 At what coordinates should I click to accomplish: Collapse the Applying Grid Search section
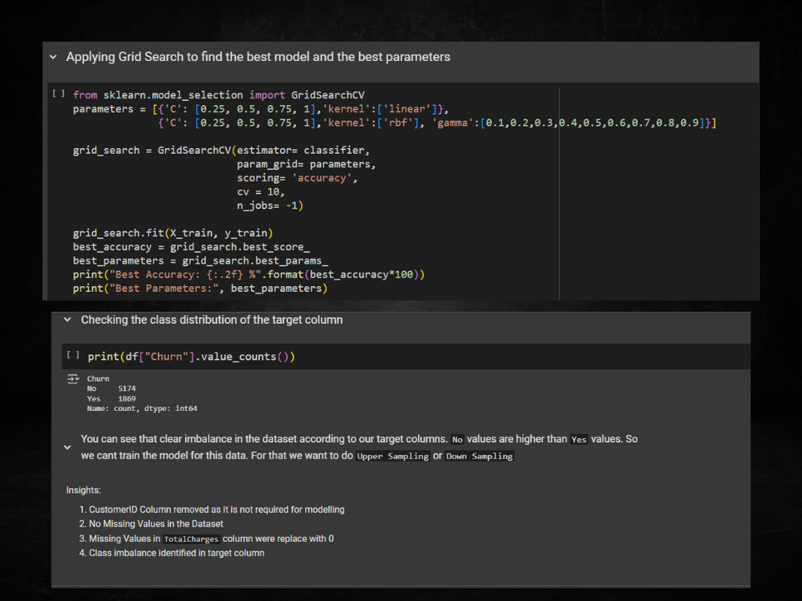click(53, 57)
